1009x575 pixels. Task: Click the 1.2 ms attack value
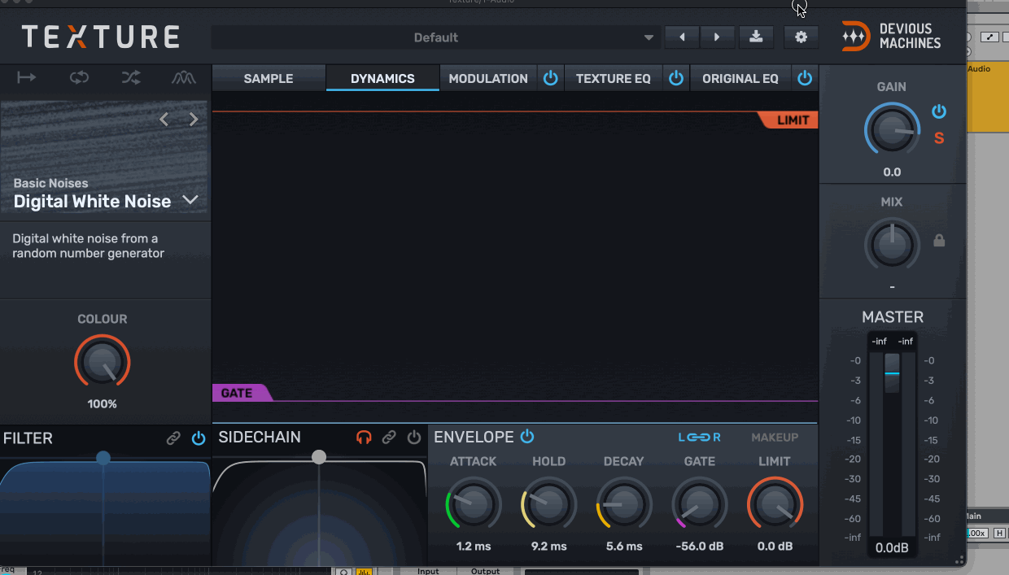(x=474, y=547)
